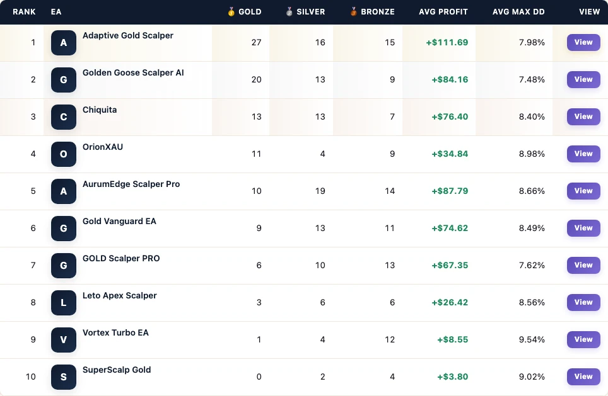Click the +$76.40 average profit value

pyautogui.click(x=450, y=117)
